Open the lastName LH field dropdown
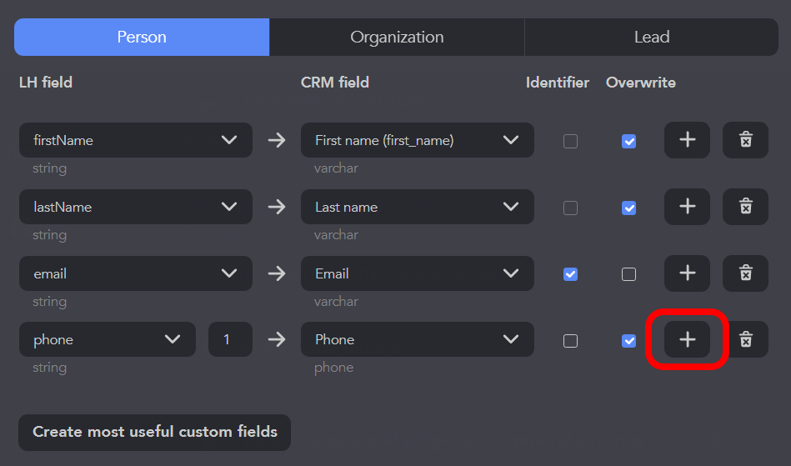791x466 pixels. pyautogui.click(x=136, y=207)
